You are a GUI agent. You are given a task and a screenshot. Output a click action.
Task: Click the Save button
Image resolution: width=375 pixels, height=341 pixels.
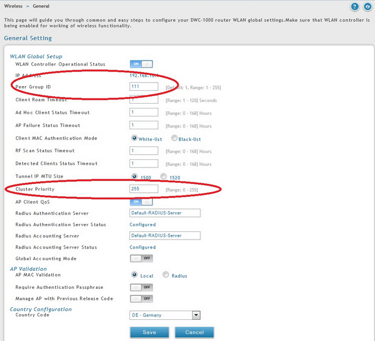coord(149,332)
